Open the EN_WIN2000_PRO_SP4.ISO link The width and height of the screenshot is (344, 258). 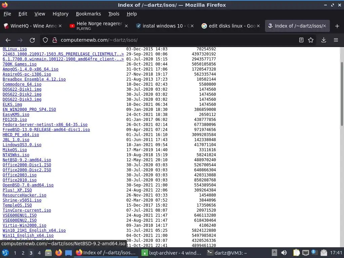pyautogui.click(x=29, y=110)
